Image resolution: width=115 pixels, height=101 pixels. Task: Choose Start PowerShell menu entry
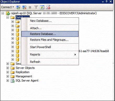pyautogui.click(x=50, y=47)
